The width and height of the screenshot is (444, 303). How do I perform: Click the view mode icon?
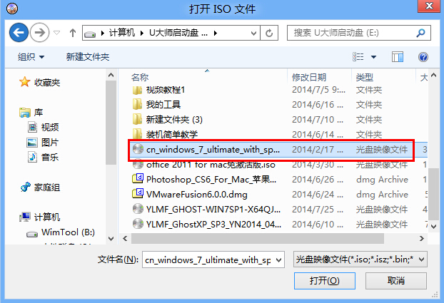pos(358,57)
